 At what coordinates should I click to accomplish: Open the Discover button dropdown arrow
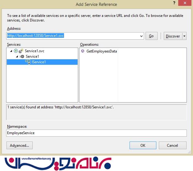[184, 36]
